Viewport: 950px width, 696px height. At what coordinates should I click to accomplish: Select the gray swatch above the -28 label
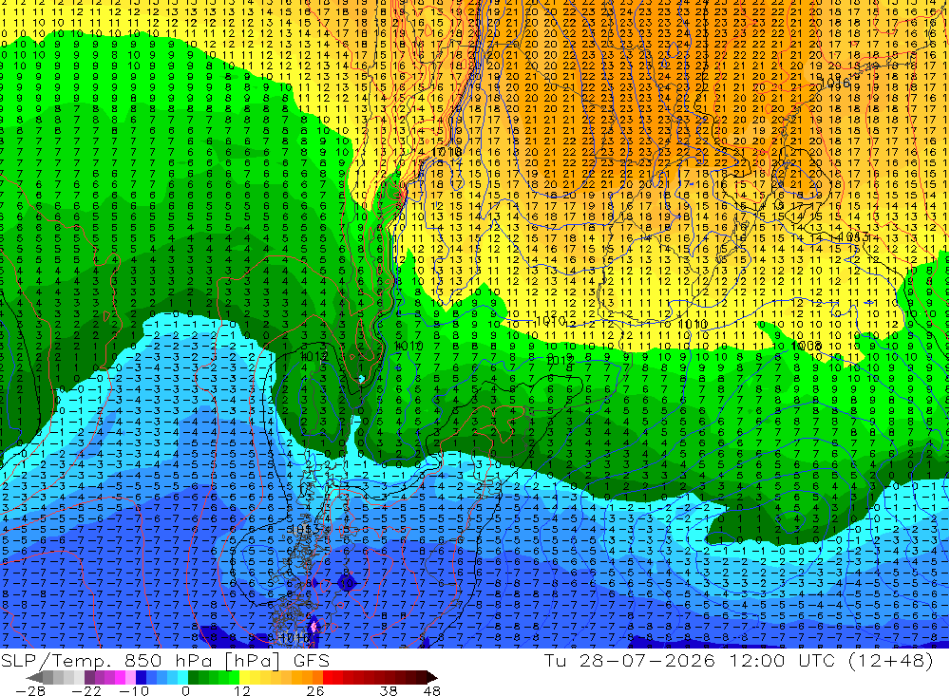(x=47, y=677)
